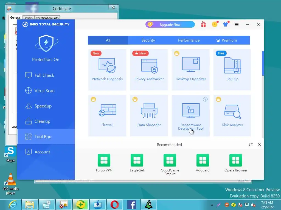
Task: Launch the Data Shredder tool
Action: click(x=149, y=116)
